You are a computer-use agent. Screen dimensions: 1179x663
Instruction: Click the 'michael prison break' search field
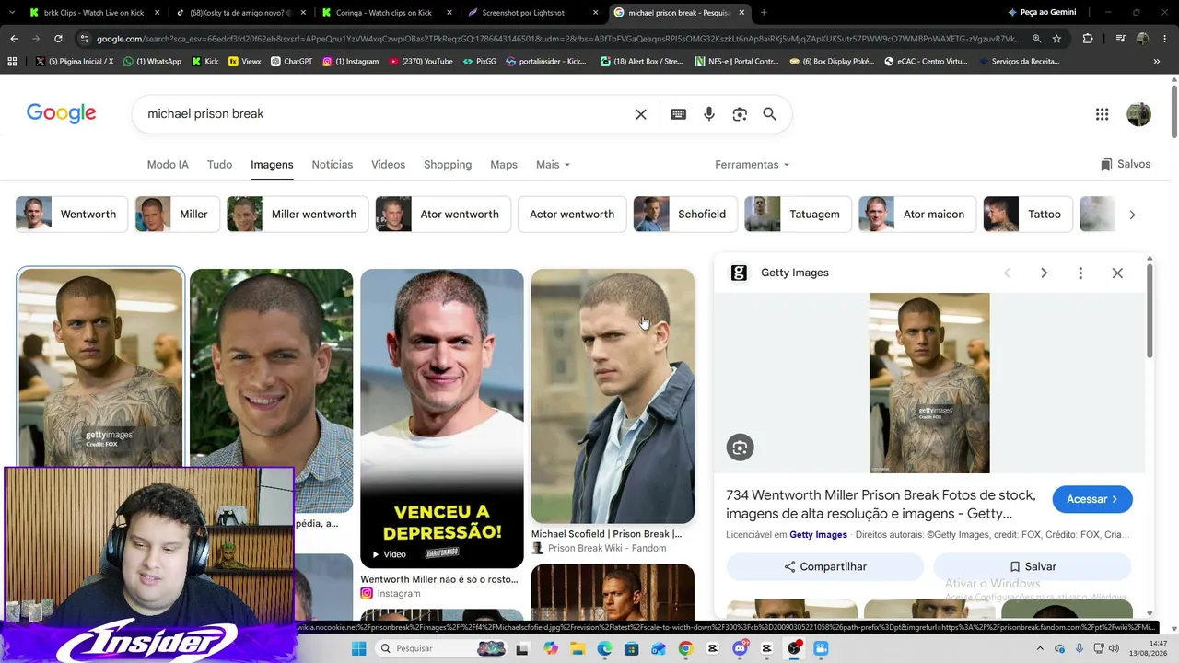coord(383,114)
